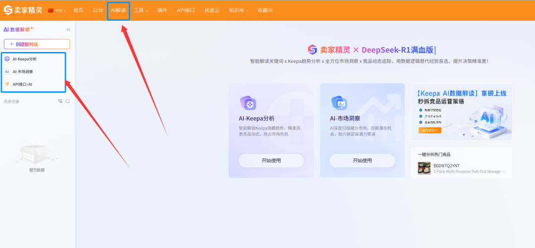This screenshot has width=535, height=248.
Task: Click the API接口+AI orange sidebar icon
Action: tap(7, 84)
